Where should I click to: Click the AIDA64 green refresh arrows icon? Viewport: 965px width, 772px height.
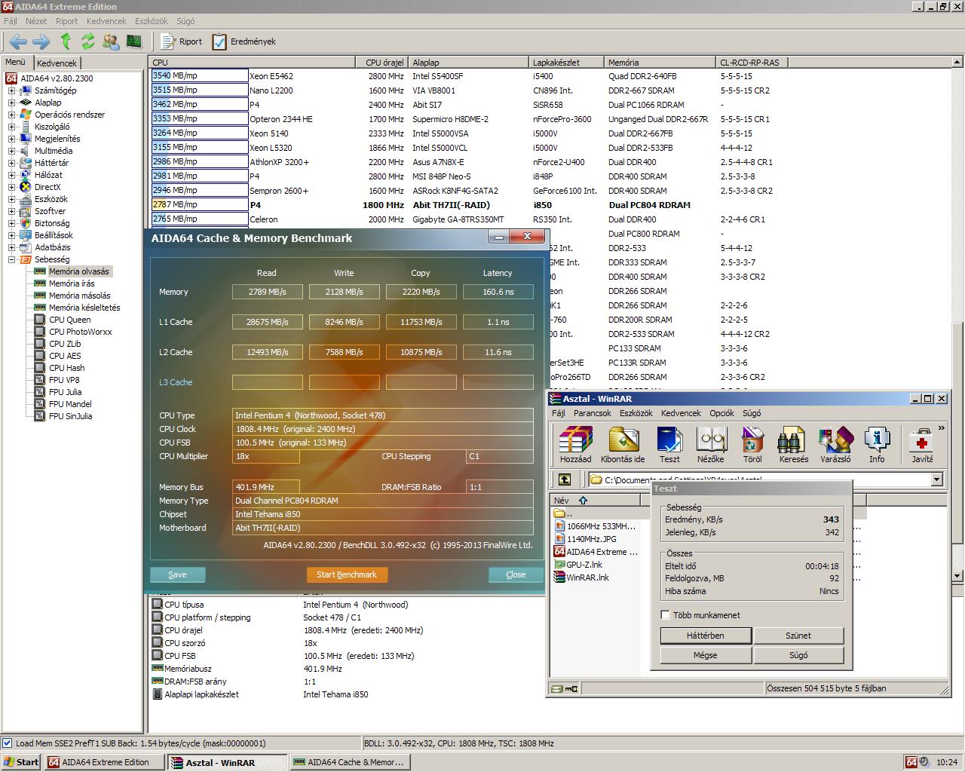click(x=88, y=41)
